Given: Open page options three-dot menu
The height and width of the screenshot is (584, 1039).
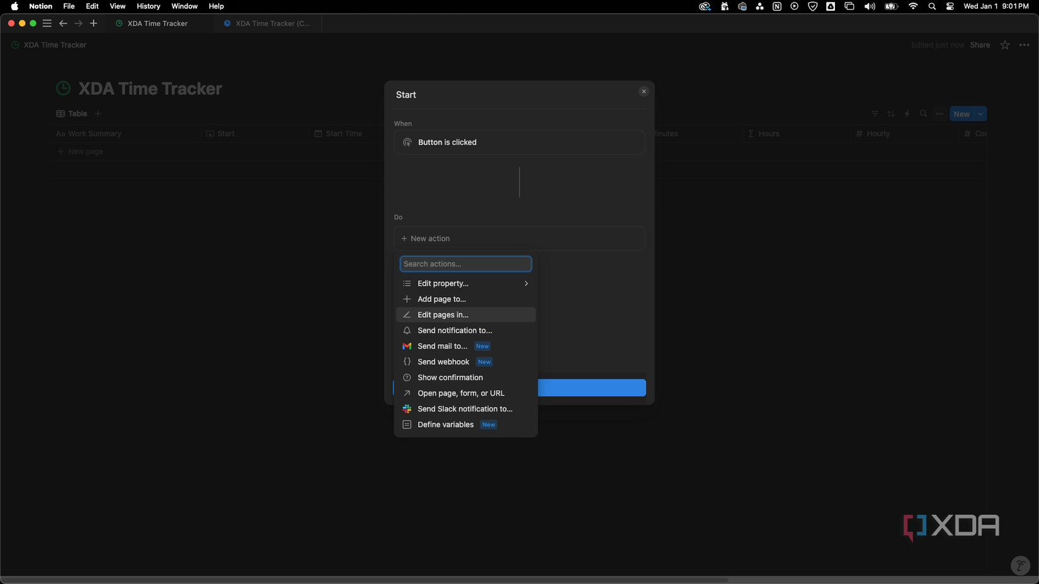Looking at the screenshot, I should [x=1025, y=45].
